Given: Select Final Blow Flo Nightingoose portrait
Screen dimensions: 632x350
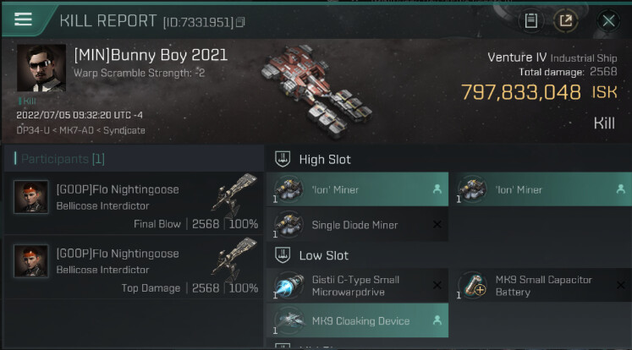Looking at the screenshot, I should [x=30, y=198].
